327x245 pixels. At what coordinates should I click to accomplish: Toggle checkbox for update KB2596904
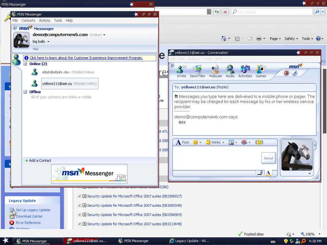pos(80,215)
